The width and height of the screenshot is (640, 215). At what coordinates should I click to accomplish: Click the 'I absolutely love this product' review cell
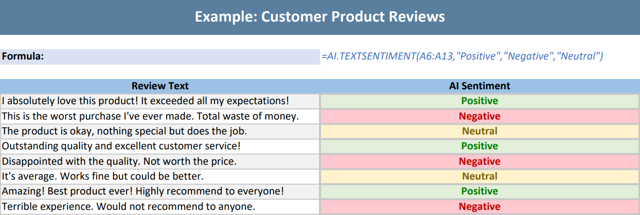(x=145, y=101)
